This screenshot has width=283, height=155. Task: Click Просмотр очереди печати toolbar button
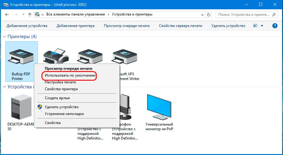coord(127,26)
